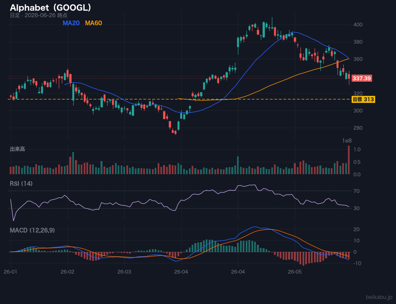Click the volume 1.0 axis label
Image resolution: width=396 pixels, height=304 pixels.
pos(357,149)
